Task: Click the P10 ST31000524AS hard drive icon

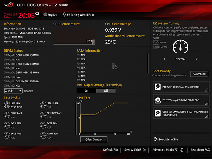Action: pos(158,87)
